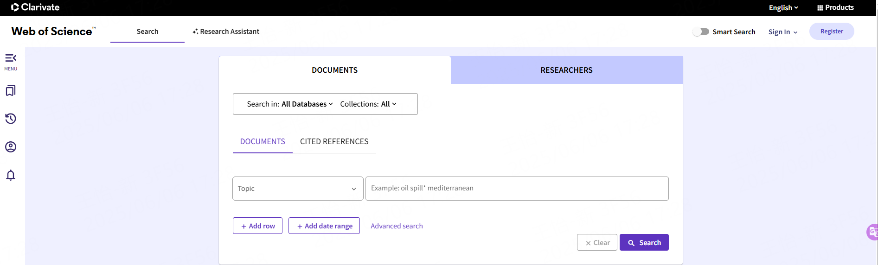Screen dimensions: 878x265
Task: Switch to the CITED REFERENCES sub-tab
Action: pos(334,141)
